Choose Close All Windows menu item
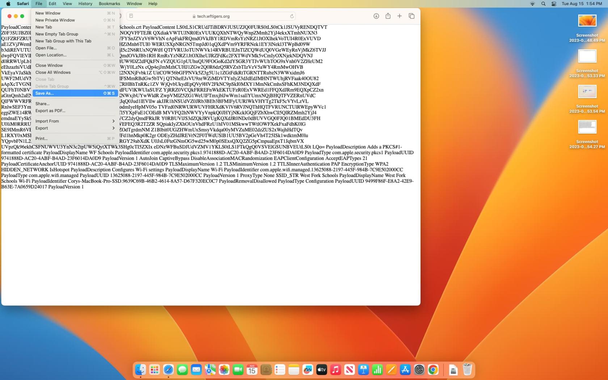 (x=75, y=72)
